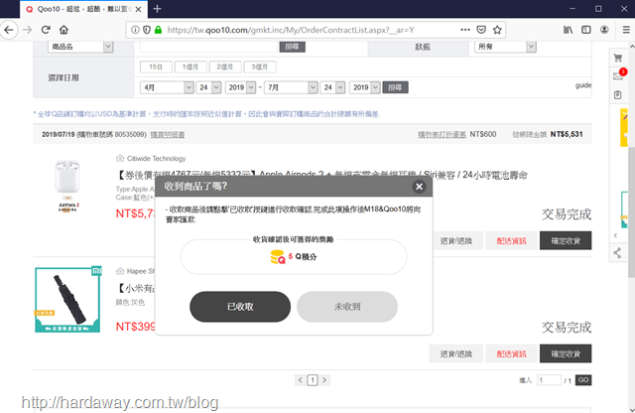The height and width of the screenshot is (413, 635).
Task: Open the shopping cart sidebar icon
Action: pyautogui.click(x=617, y=58)
